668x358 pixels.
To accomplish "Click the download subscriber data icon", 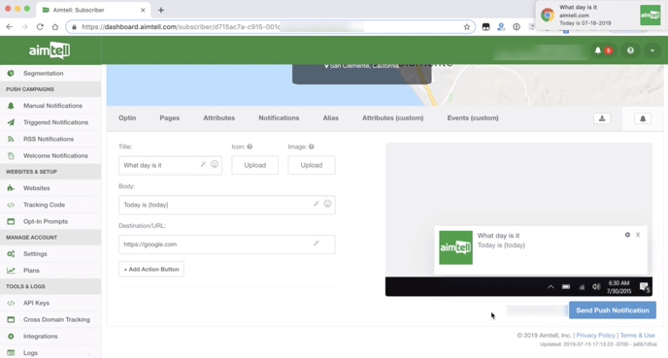I will tap(602, 118).
